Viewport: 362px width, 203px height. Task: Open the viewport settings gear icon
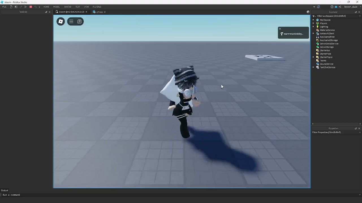(x=308, y=12)
